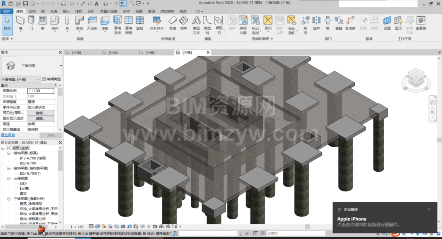442x239 pixels.
Task: Select the 房间分隔 room separator tool
Action: coord(243,25)
